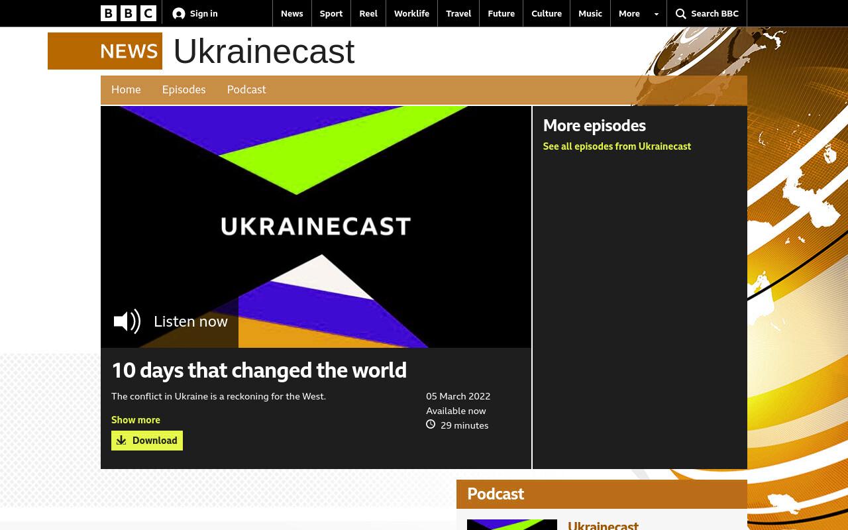The width and height of the screenshot is (848, 530).
Task: Select Culture in the navigation bar
Action: click(547, 13)
